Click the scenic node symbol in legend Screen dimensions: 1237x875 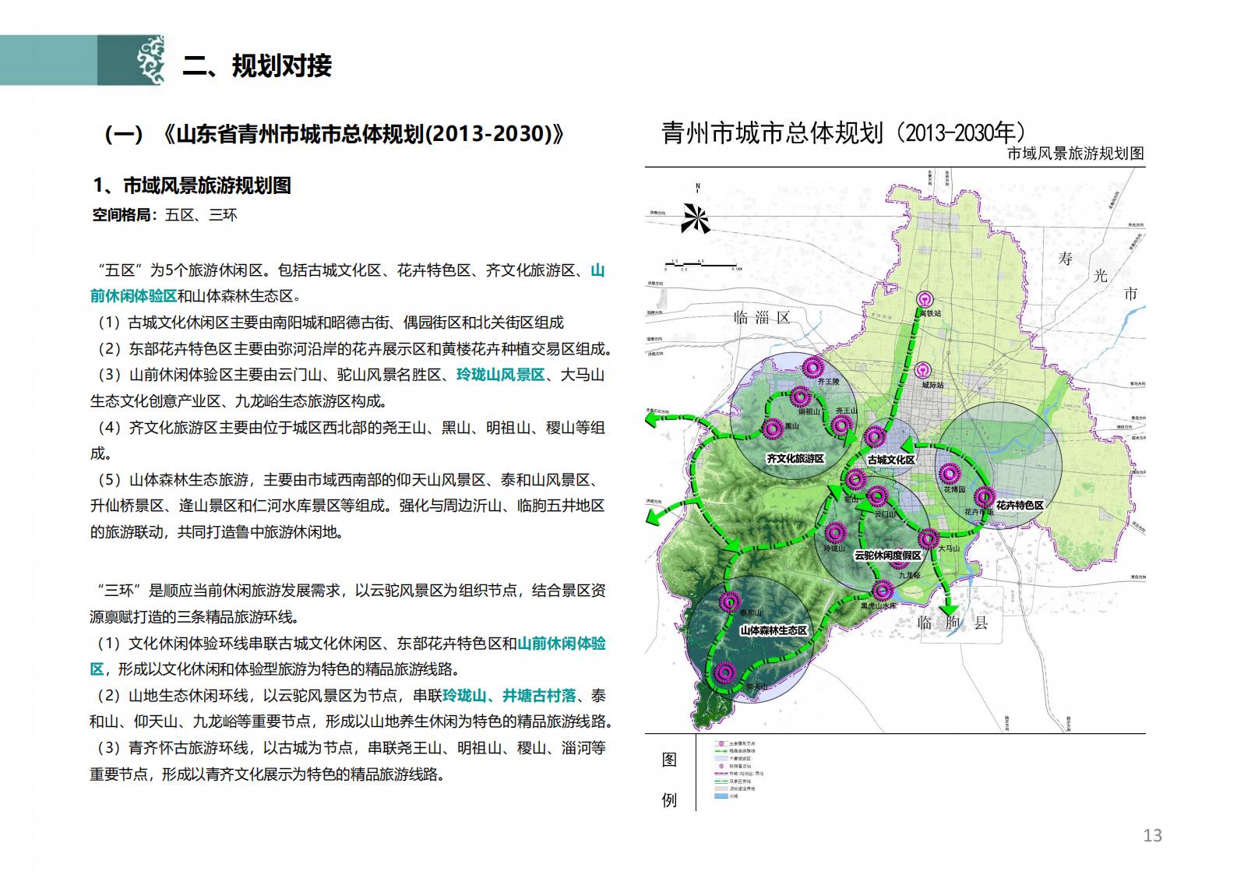pos(720,743)
